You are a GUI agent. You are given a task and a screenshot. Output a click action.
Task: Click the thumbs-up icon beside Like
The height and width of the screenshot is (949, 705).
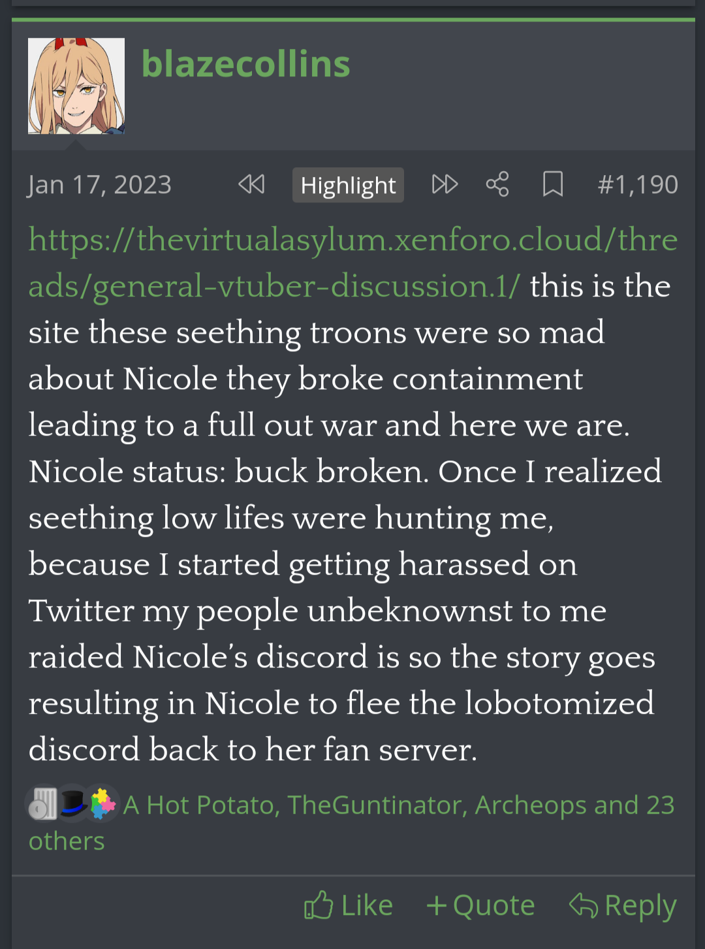point(319,906)
